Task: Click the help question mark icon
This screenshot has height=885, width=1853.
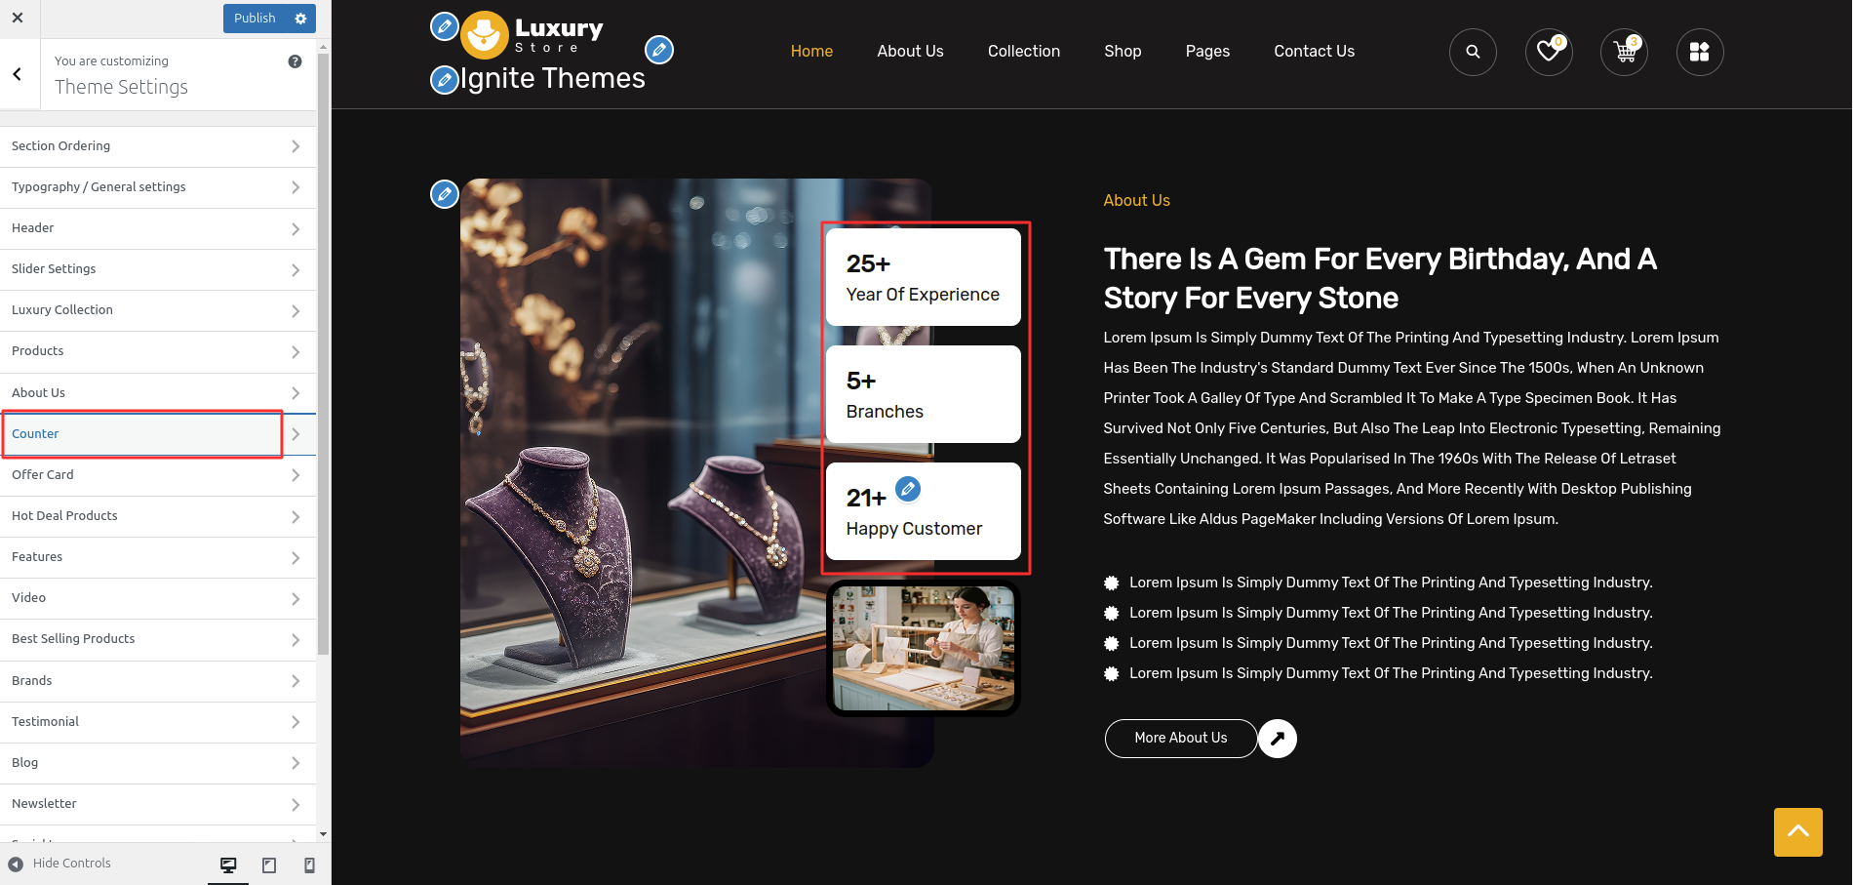Action: (x=295, y=61)
